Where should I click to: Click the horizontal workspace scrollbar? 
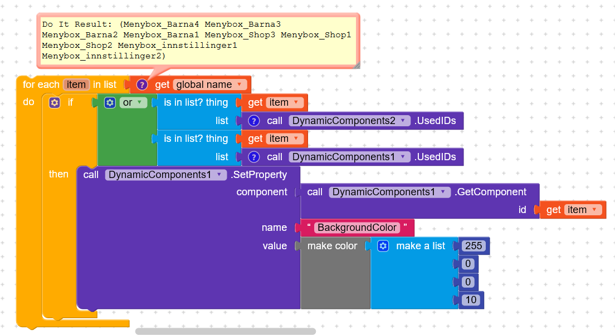(225, 331)
